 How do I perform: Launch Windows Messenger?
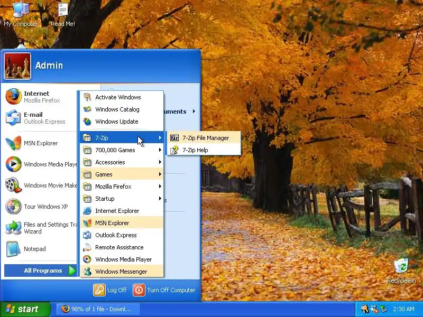(122, 272)
